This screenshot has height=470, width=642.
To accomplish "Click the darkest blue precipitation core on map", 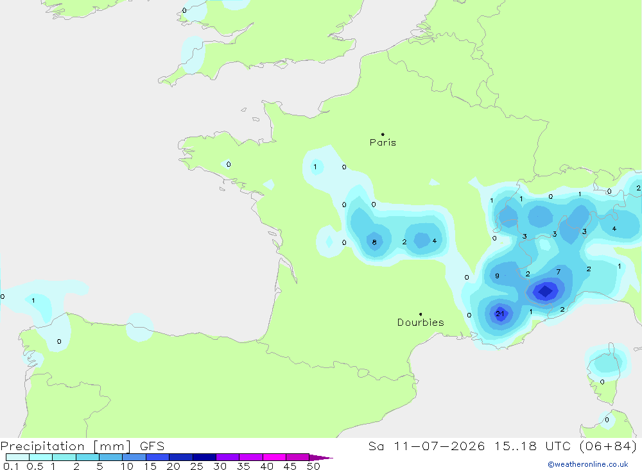I will [545, 291].
